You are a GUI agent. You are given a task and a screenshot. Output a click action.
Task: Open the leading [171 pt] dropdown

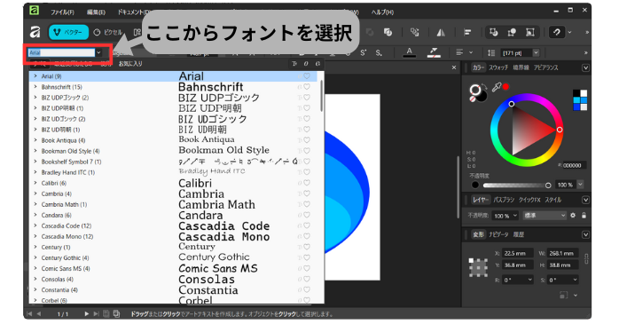(x=536, y=52)
